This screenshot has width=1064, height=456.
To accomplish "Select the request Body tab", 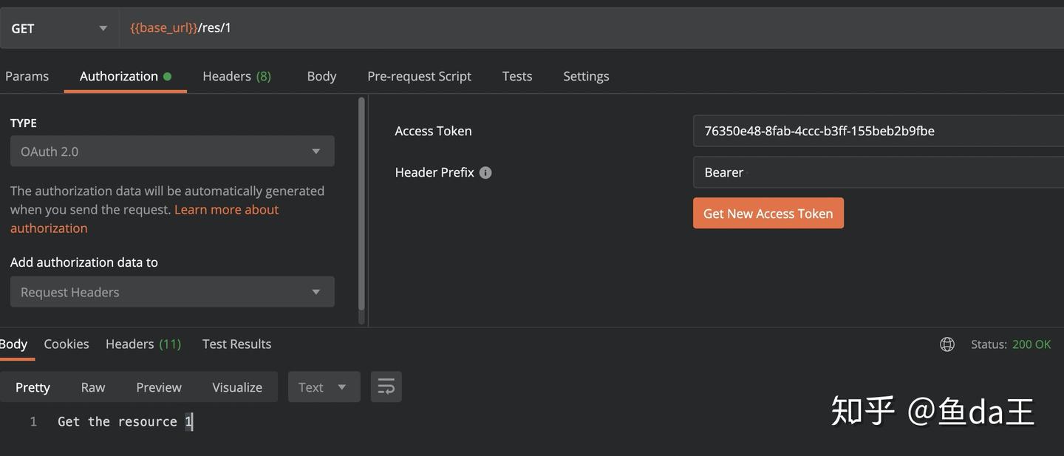I will (x=321, y=76).
